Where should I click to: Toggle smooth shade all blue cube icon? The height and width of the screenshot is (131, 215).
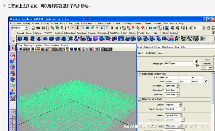tap(71, 49)
